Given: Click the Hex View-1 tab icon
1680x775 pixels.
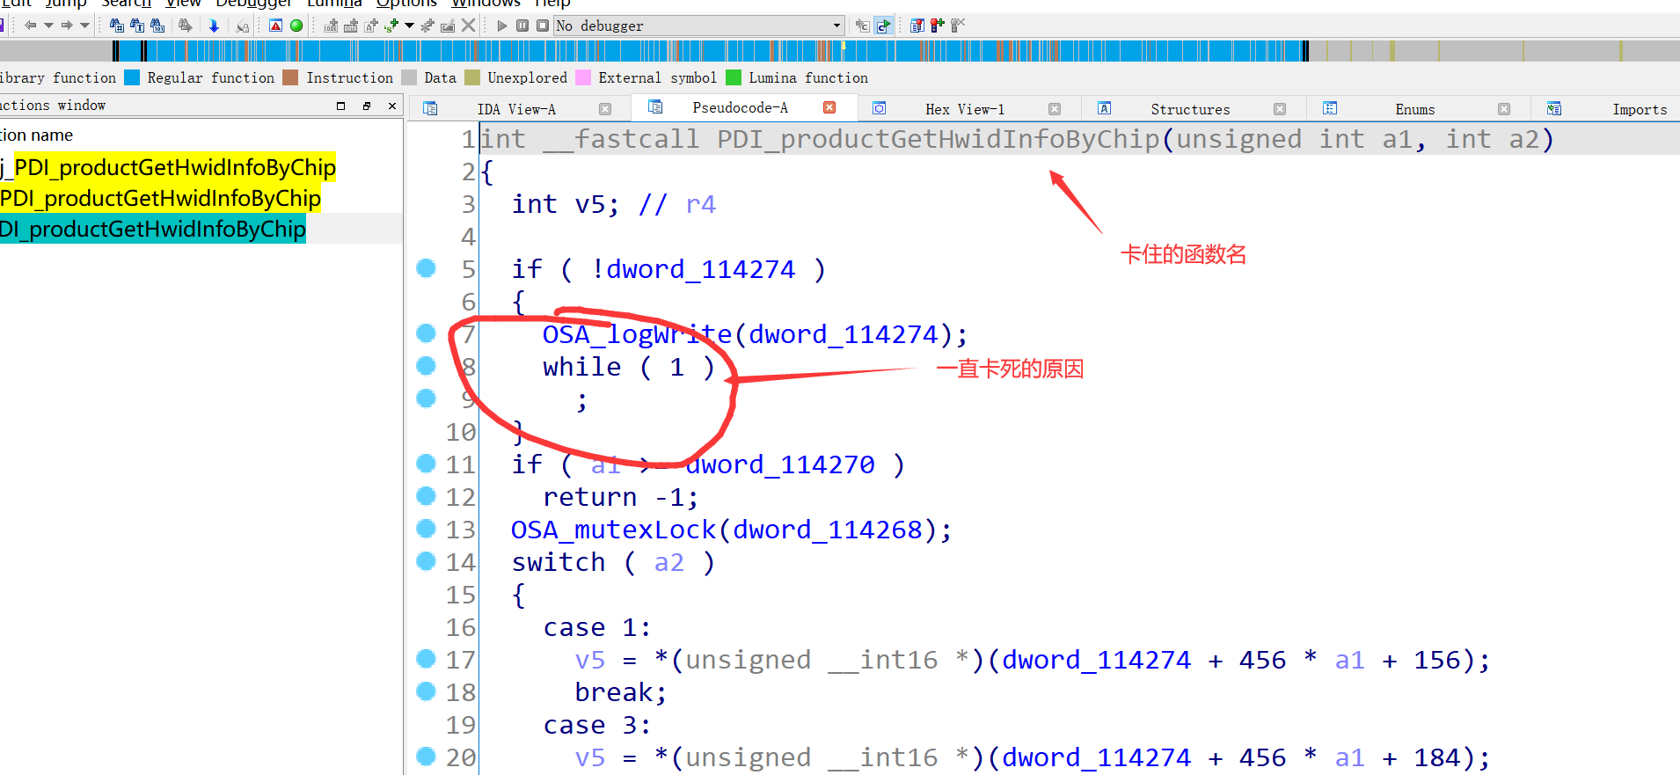Looking at the screenshot, I should pos(880,108).
